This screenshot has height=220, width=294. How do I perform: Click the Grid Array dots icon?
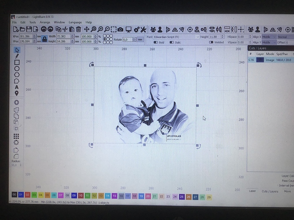point(16,136)
